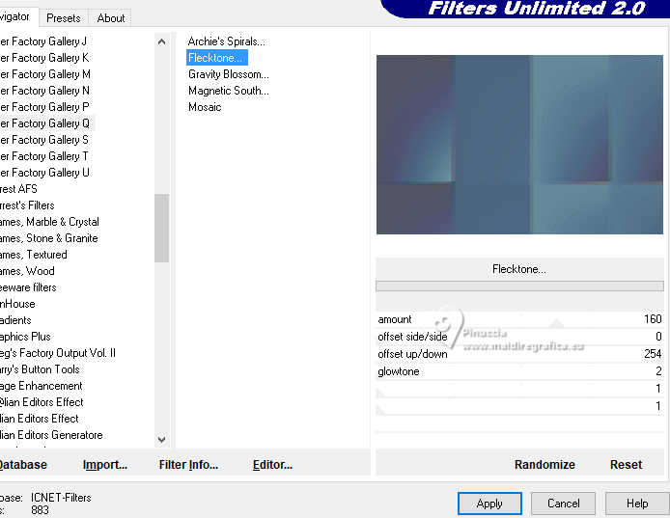This screenshot has height=518, width=670.
Task: Select the @lian Editors Effect entry
Action: coord(42,402)
